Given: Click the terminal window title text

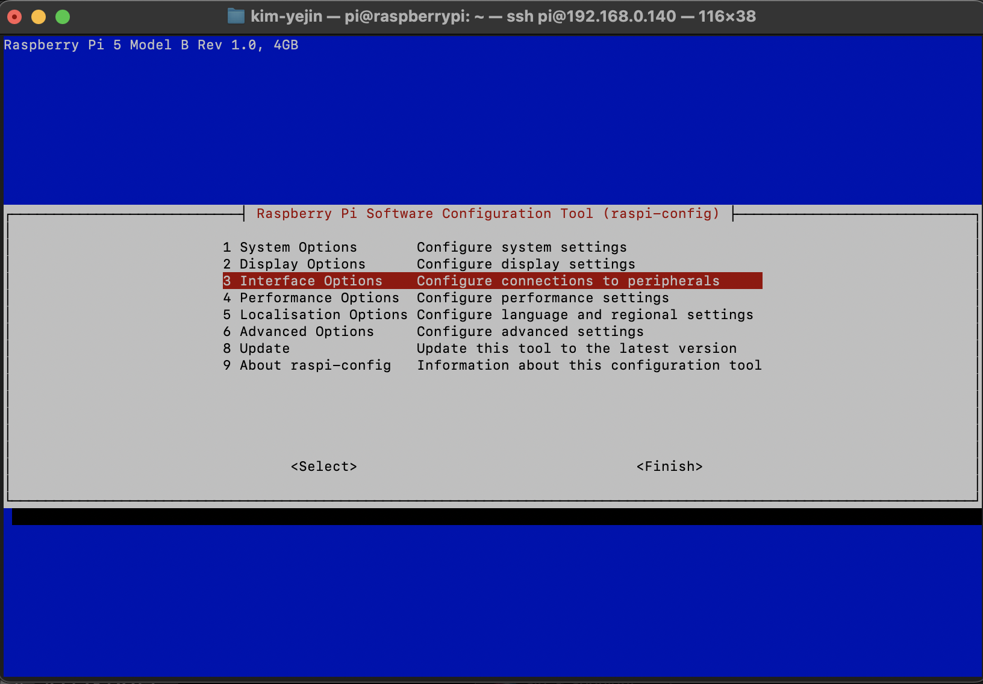Looking at the screenshot, I should [503, 16].
